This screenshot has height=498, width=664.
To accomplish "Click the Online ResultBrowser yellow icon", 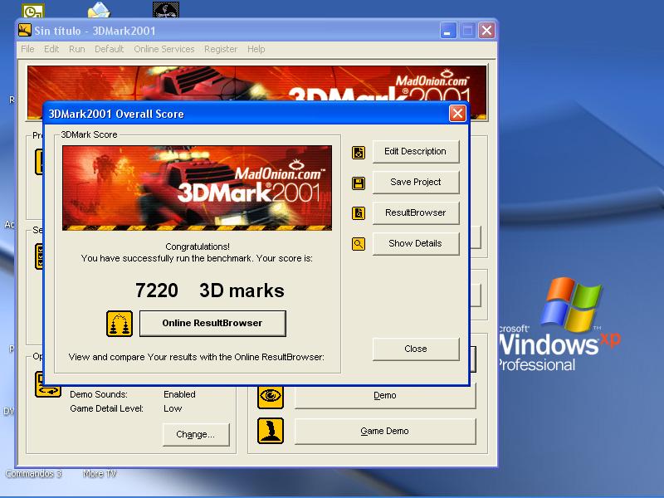I will (x=120, y=324).
